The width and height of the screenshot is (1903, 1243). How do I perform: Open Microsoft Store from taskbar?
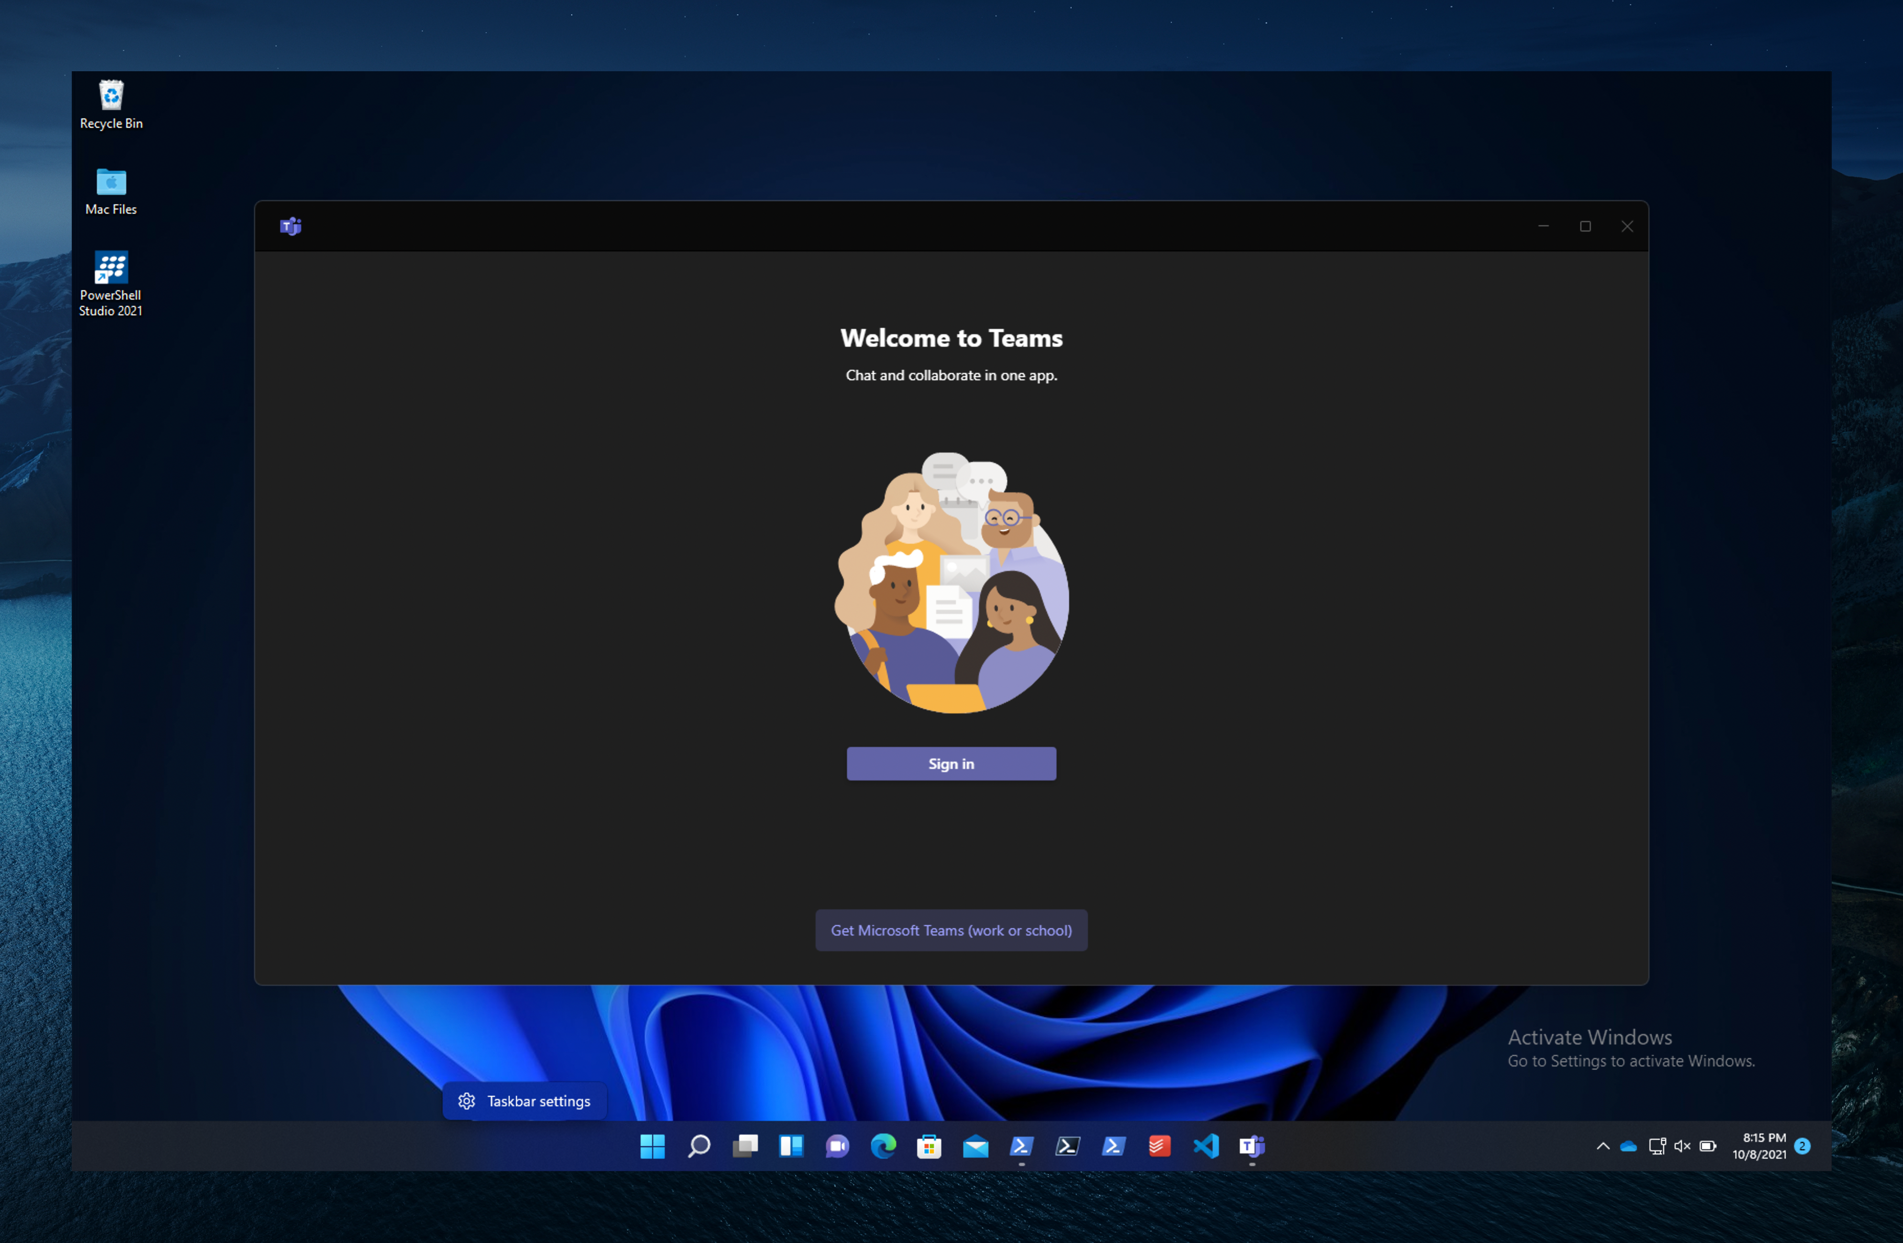point(928,1146)
